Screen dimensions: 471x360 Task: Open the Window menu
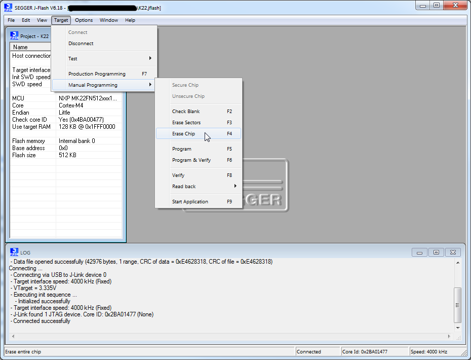click(x=109, y=20)
